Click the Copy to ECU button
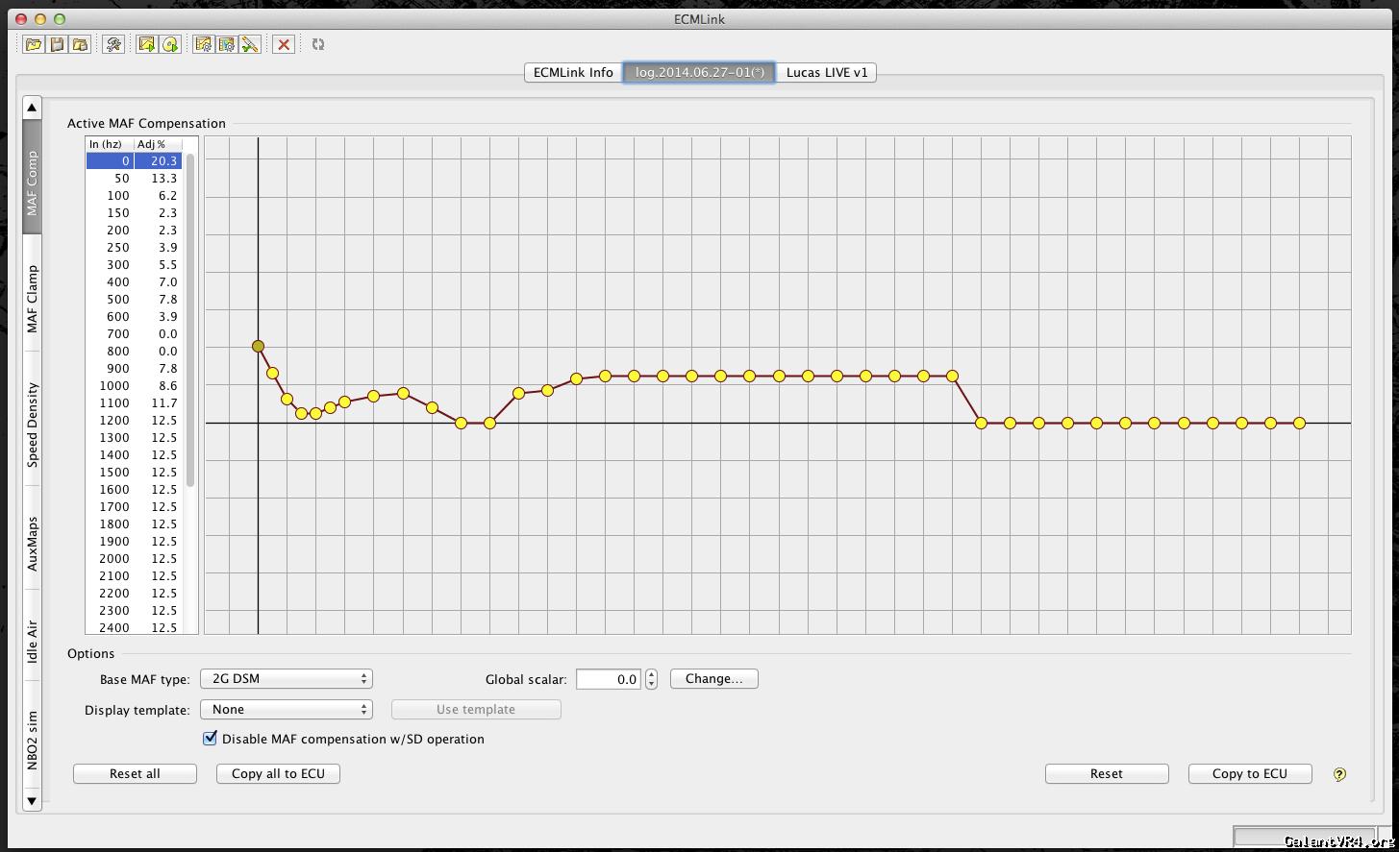The height and width of the screenshot is (852, 1399). point(1249,774)
